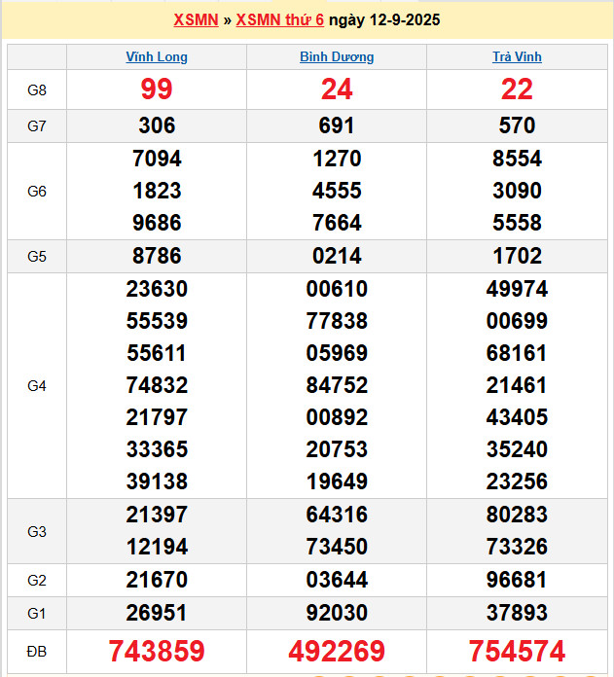Screen dimensions: 614x677
Task: Select G4 result 77838
Action: [337, 321]
